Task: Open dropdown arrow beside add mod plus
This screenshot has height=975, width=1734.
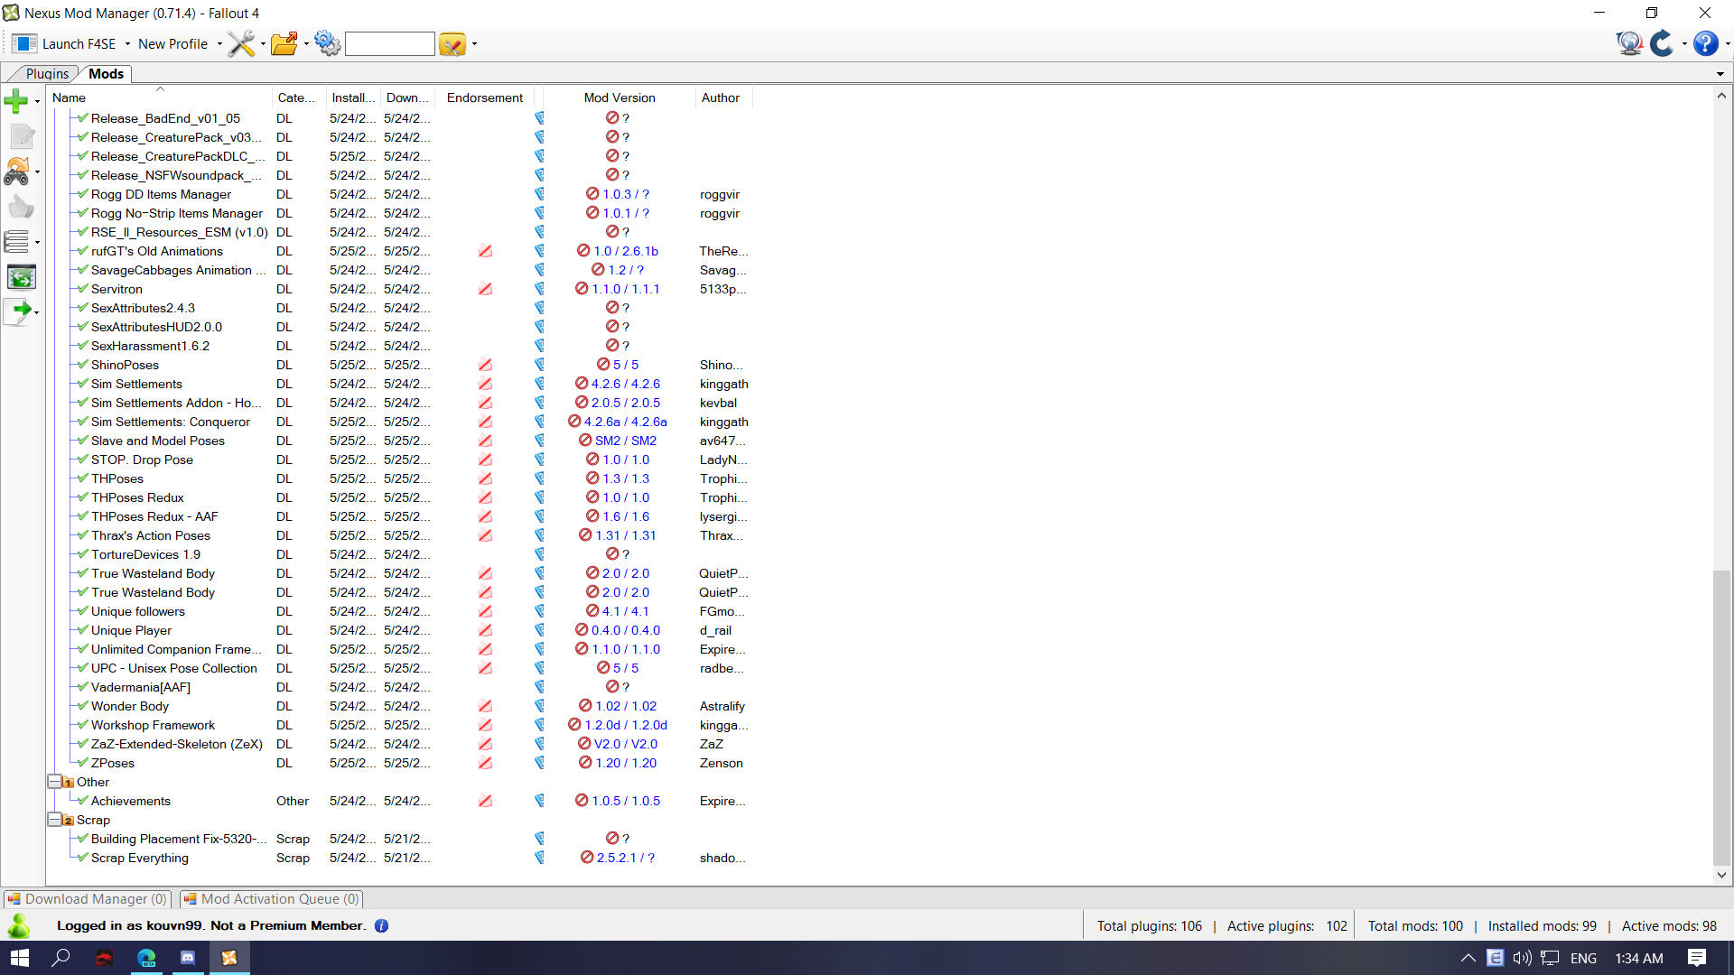Action: (x=37, y=102)
